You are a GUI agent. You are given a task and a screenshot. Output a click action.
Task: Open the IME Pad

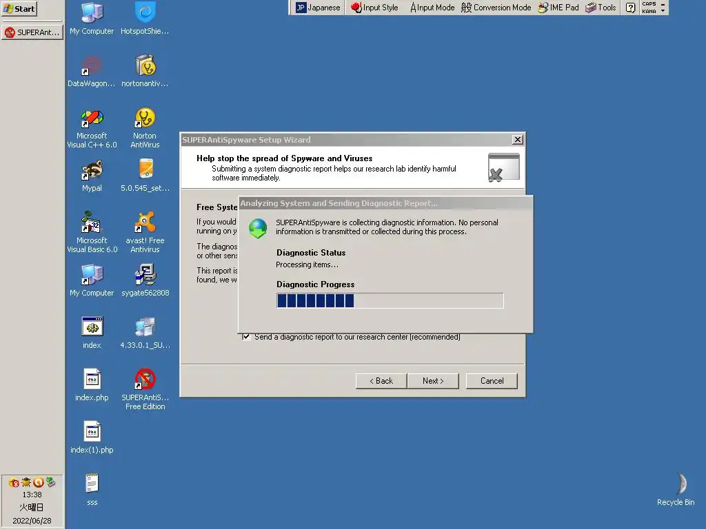click(558, 8)
